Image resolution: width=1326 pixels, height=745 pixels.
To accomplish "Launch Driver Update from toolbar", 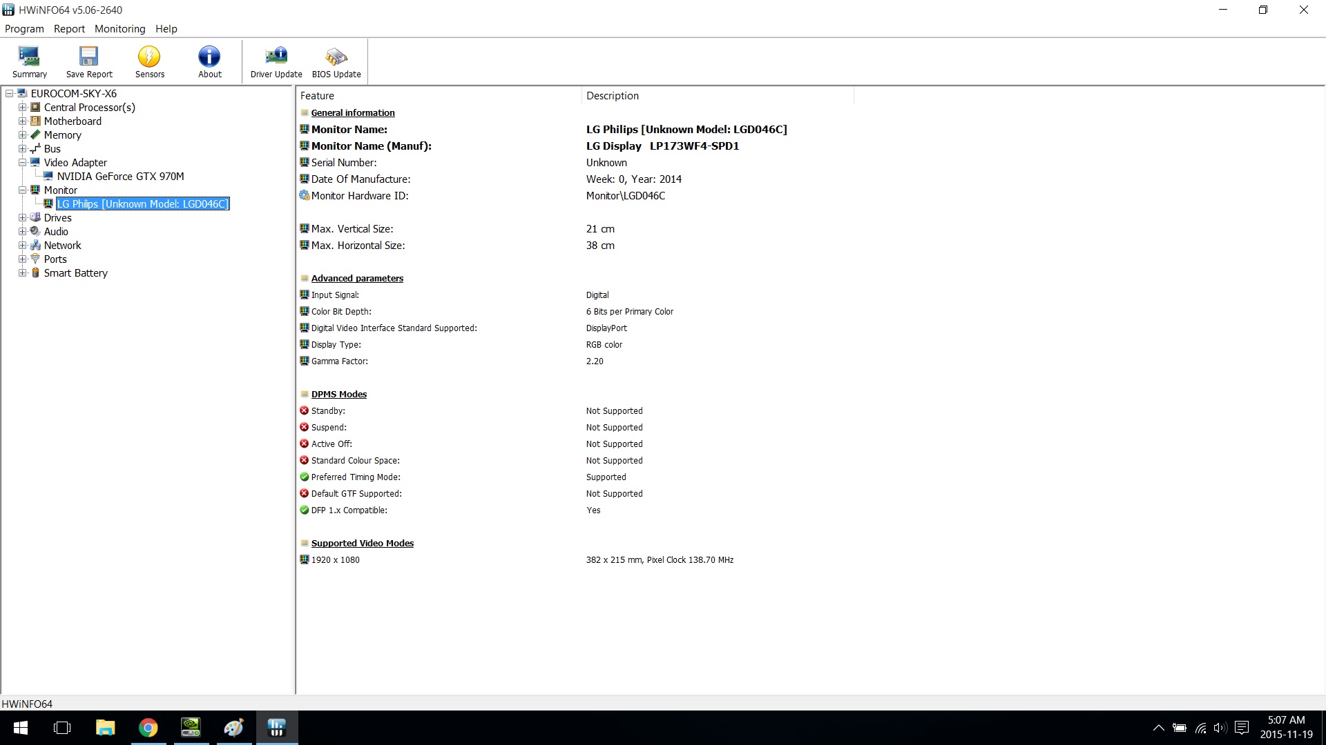I will 276,61.
